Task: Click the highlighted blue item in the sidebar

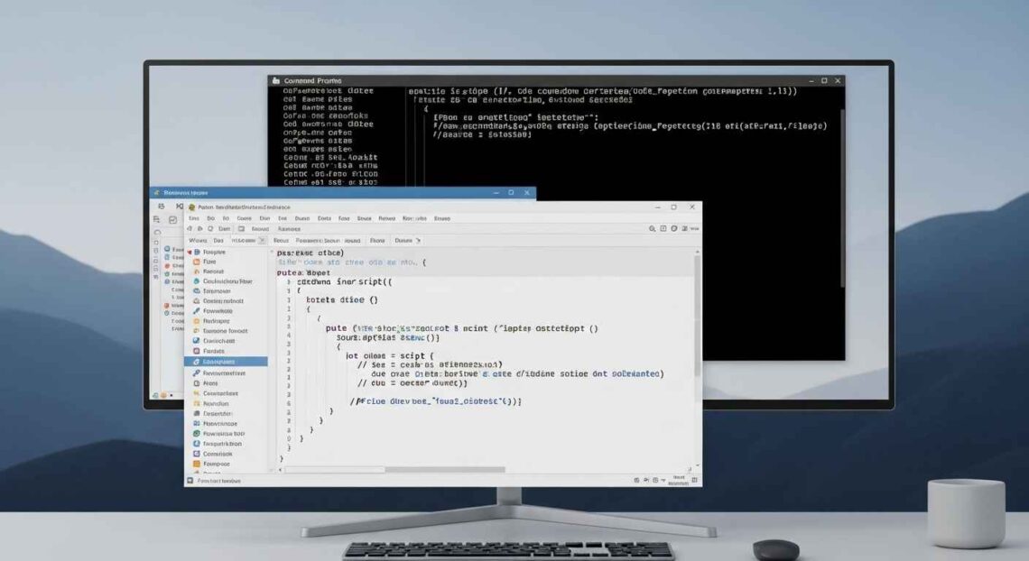Action: tap(226, 362)
